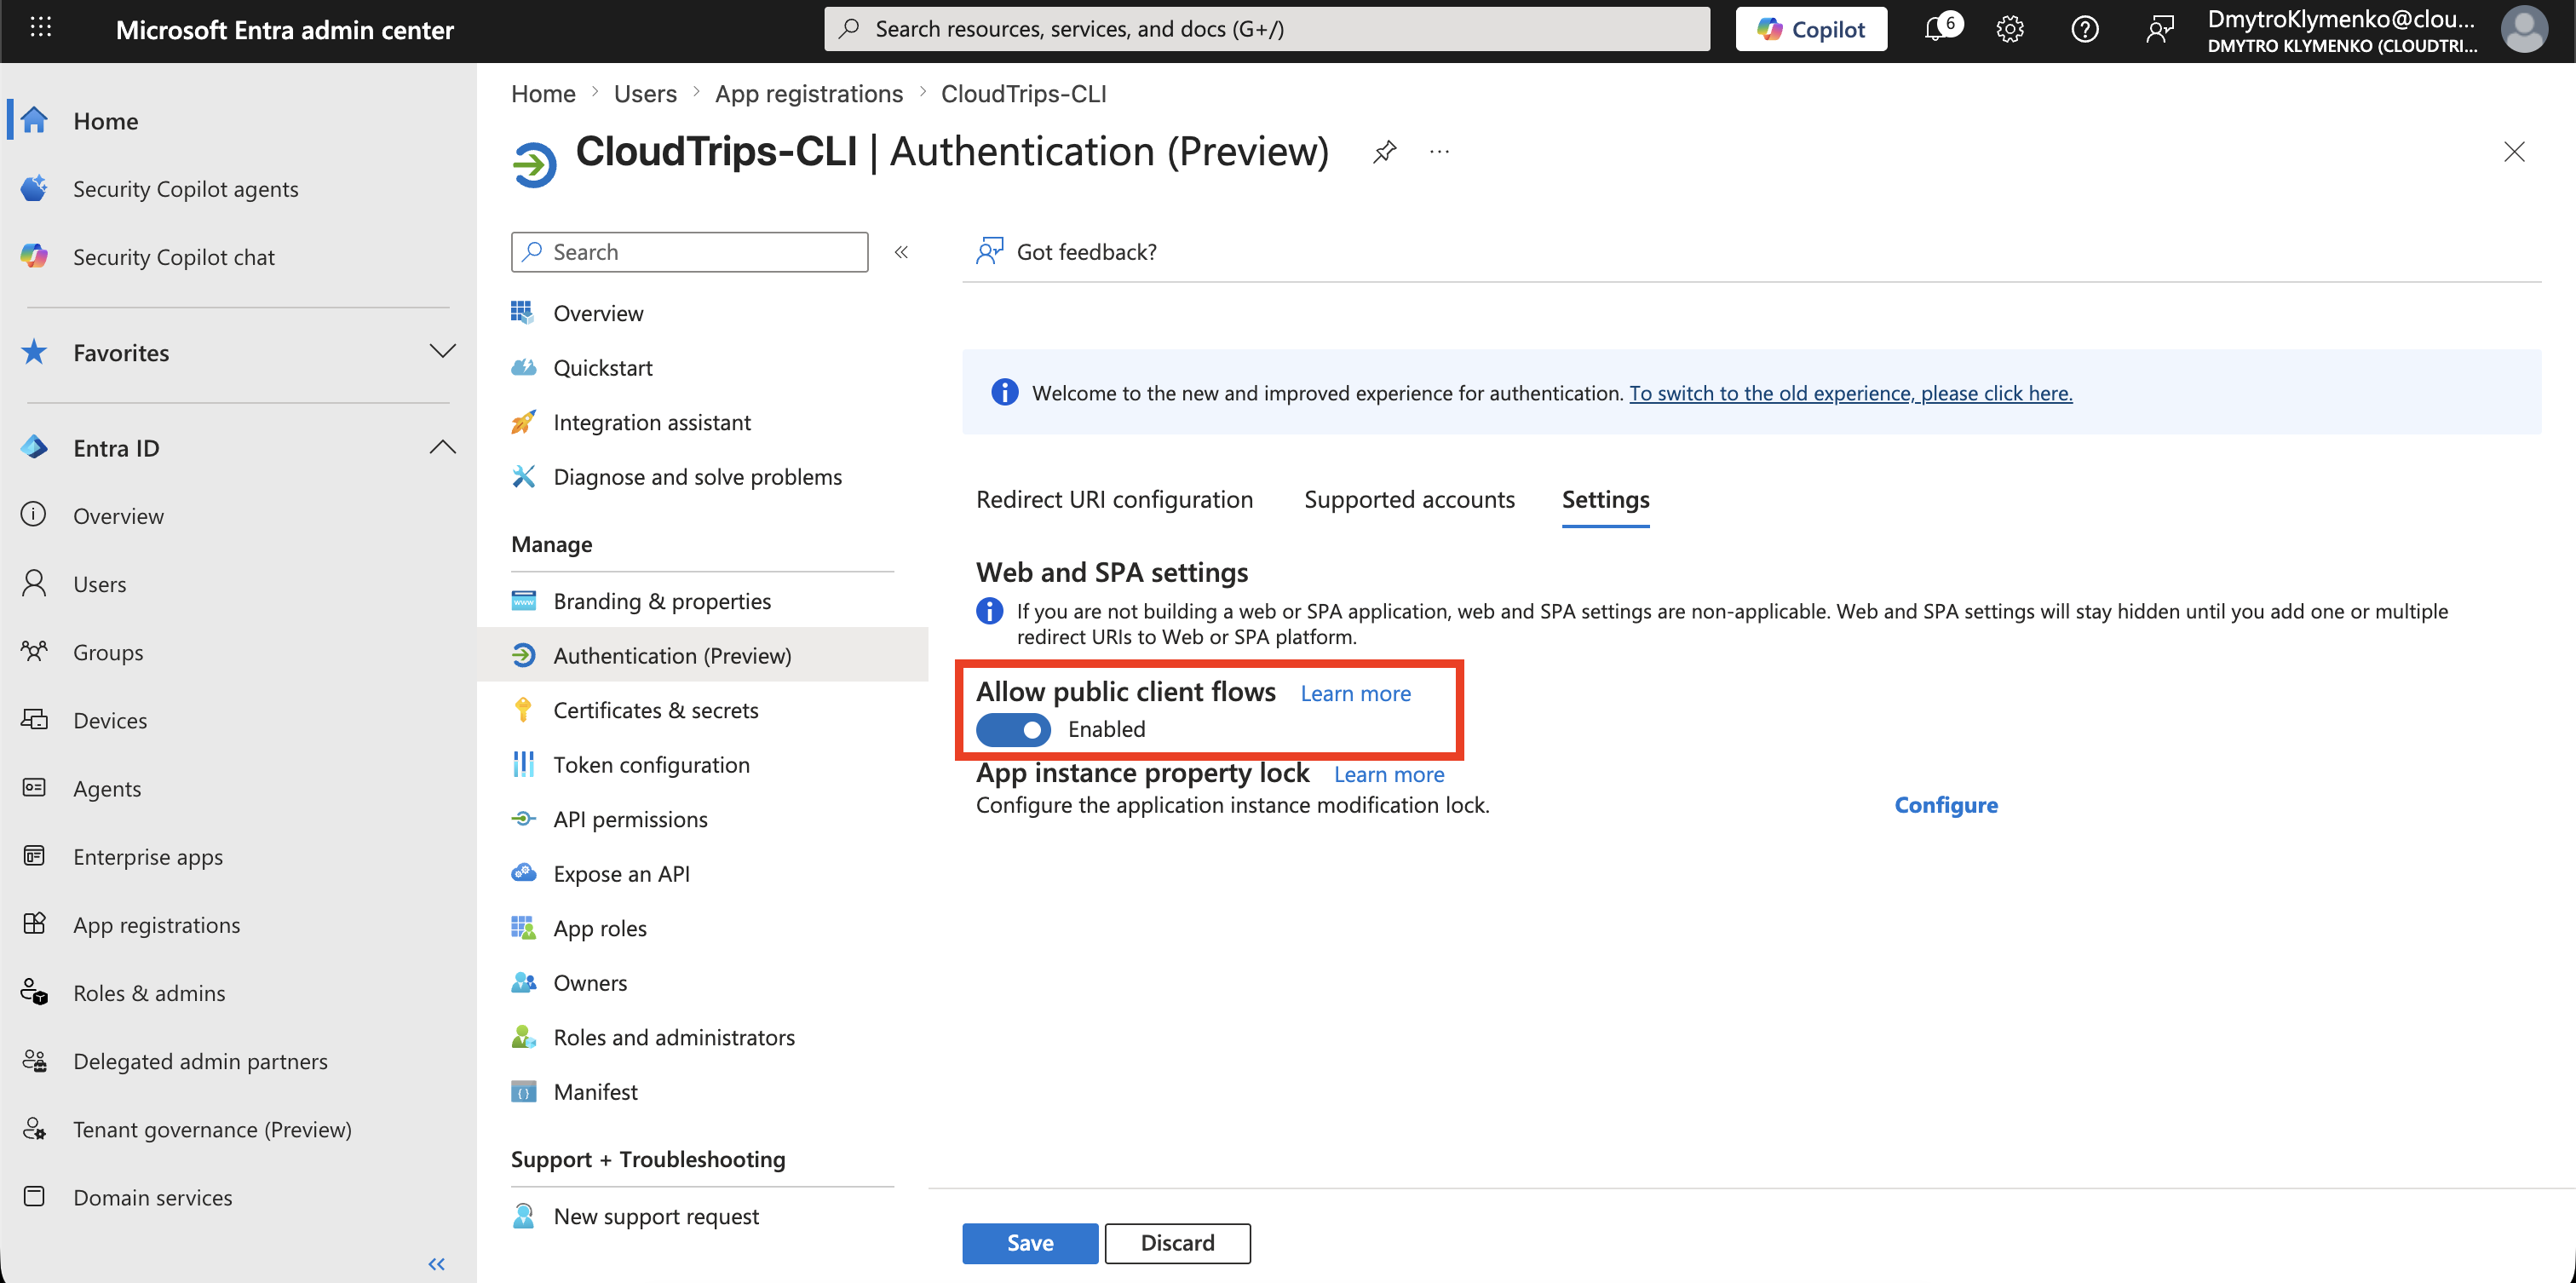The height and width of the screenshot is (1283, 2576).
Task: Go to App registrations breadcrumb
Action: click(x=809, y=93)
